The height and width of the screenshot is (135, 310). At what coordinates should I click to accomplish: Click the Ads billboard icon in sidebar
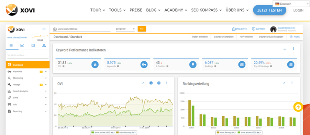(x=9, y=105)
